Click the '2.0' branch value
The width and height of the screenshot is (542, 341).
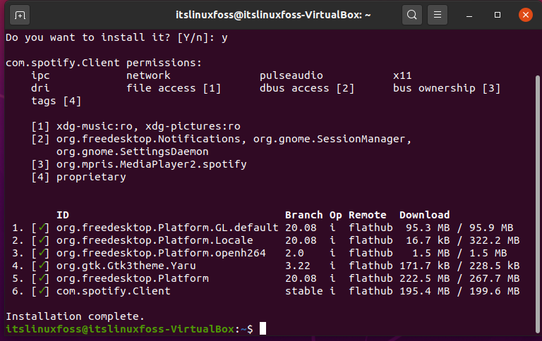click(294, 254)
